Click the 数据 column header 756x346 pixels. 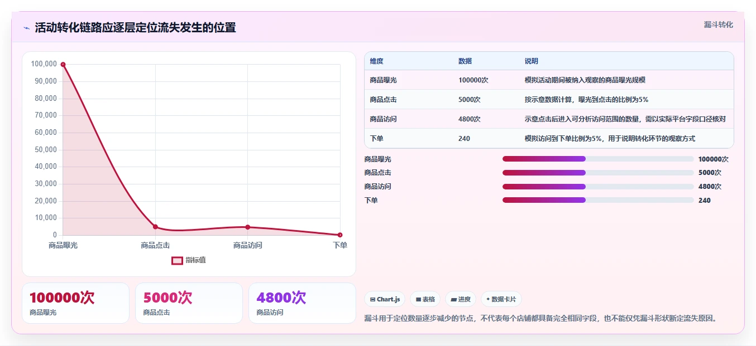coord(465,61)
